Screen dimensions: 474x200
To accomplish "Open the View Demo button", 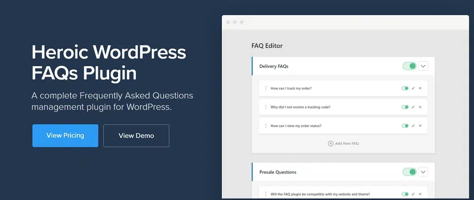I will [x=136, y=136].
